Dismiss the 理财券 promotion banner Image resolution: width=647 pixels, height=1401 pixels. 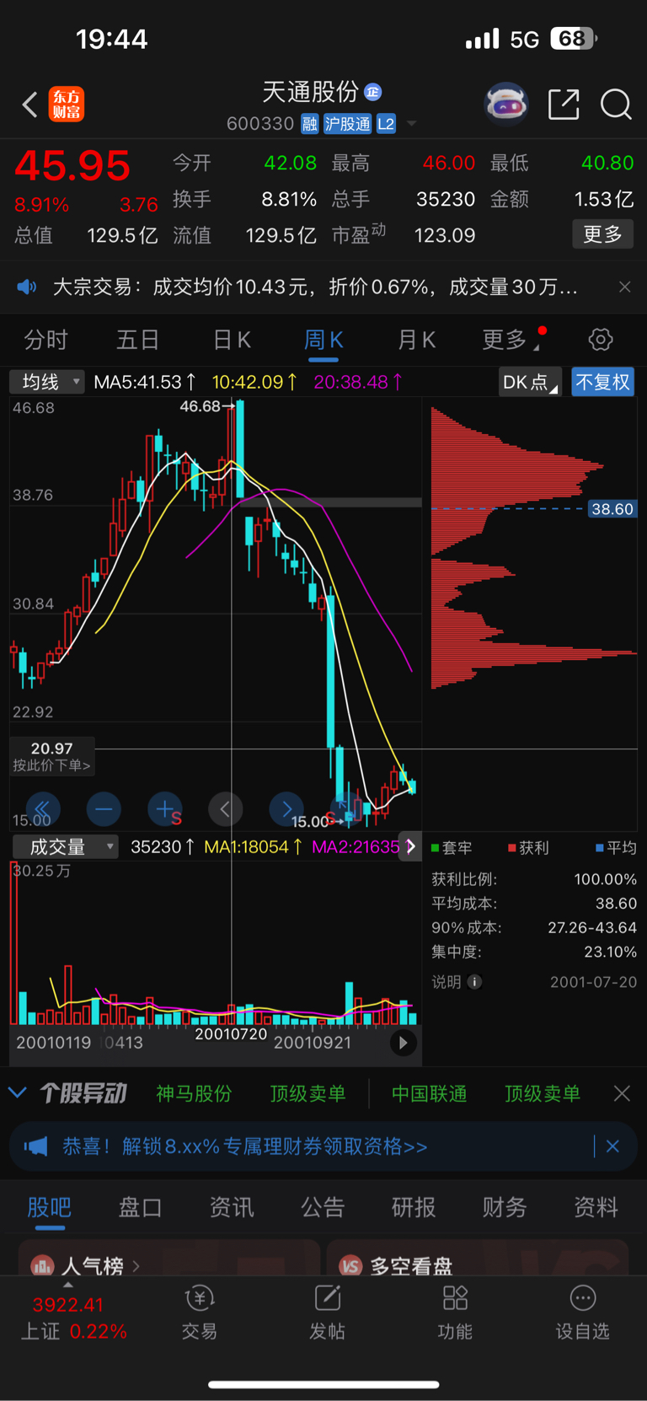612,1146
